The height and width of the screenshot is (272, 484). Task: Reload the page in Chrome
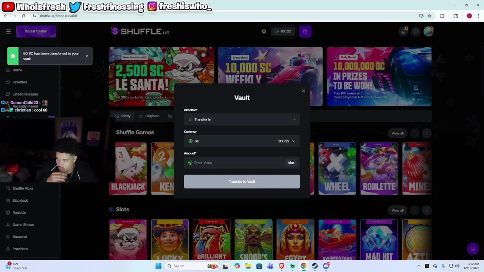pos(23,16)
